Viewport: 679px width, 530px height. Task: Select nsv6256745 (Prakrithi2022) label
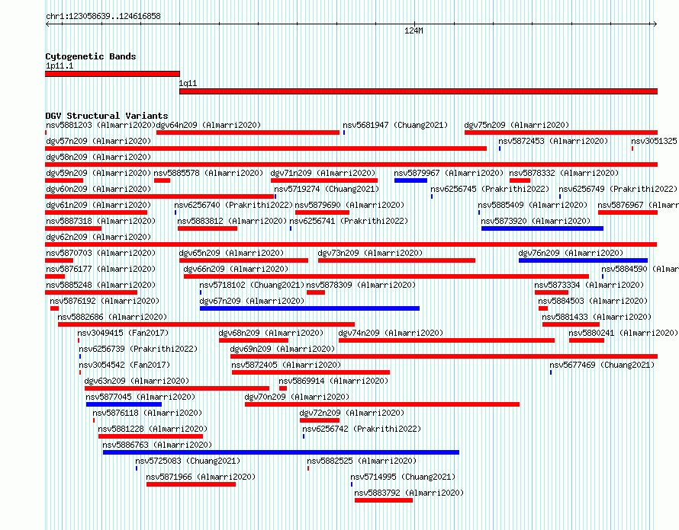pos(490,189)
